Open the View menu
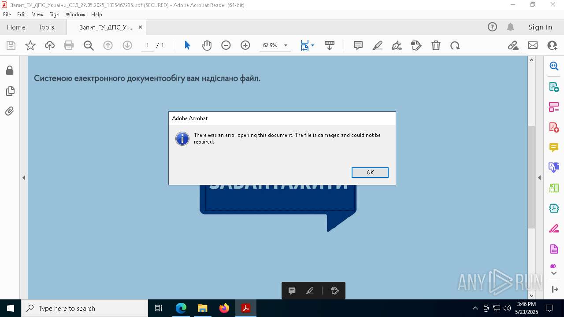This screenshot has width=564, height=317. click(37, 15)
